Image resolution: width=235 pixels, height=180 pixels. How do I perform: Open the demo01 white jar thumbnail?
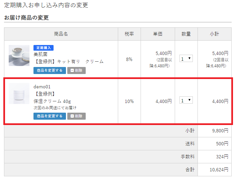(19, 94)
